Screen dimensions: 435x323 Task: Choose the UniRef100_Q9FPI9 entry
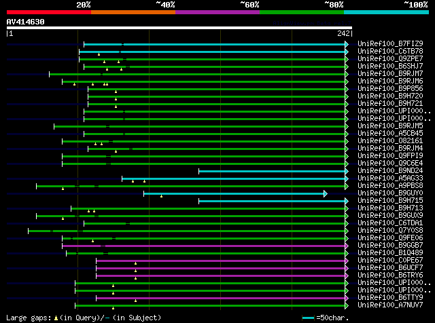(390, 156)
